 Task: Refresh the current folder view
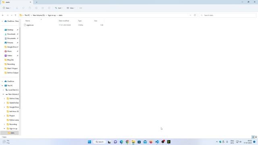195,15
